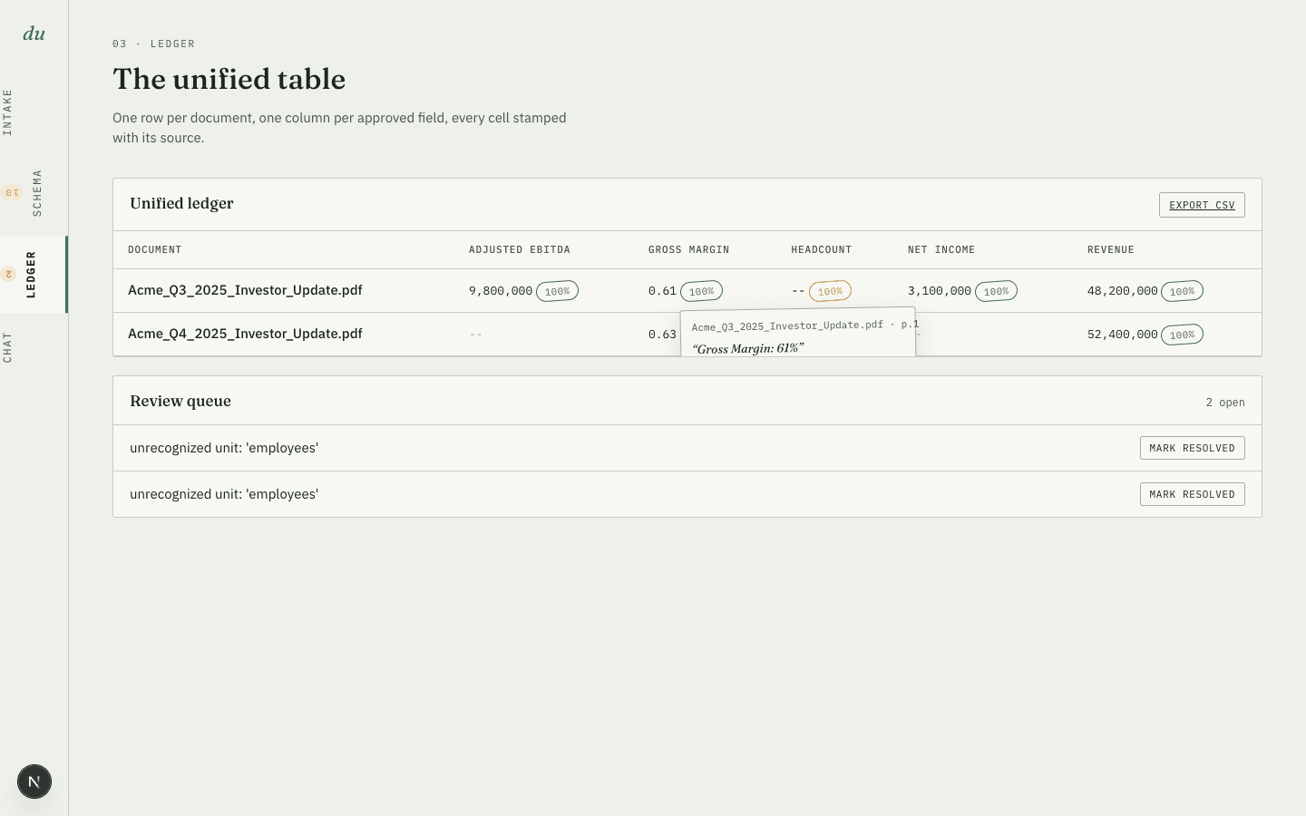The width and height of the screenshot is (1306, 816).
Task: Click the 100% badge beside 48,200,000
Action: click(1182, 291)
